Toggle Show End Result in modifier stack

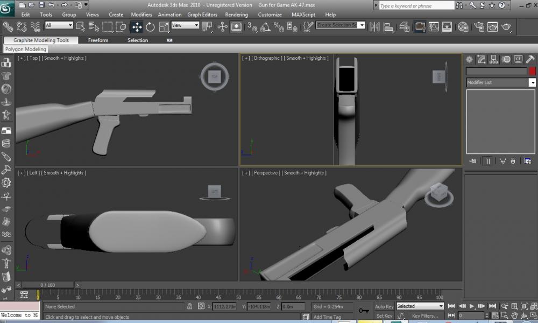pos(487,161)
